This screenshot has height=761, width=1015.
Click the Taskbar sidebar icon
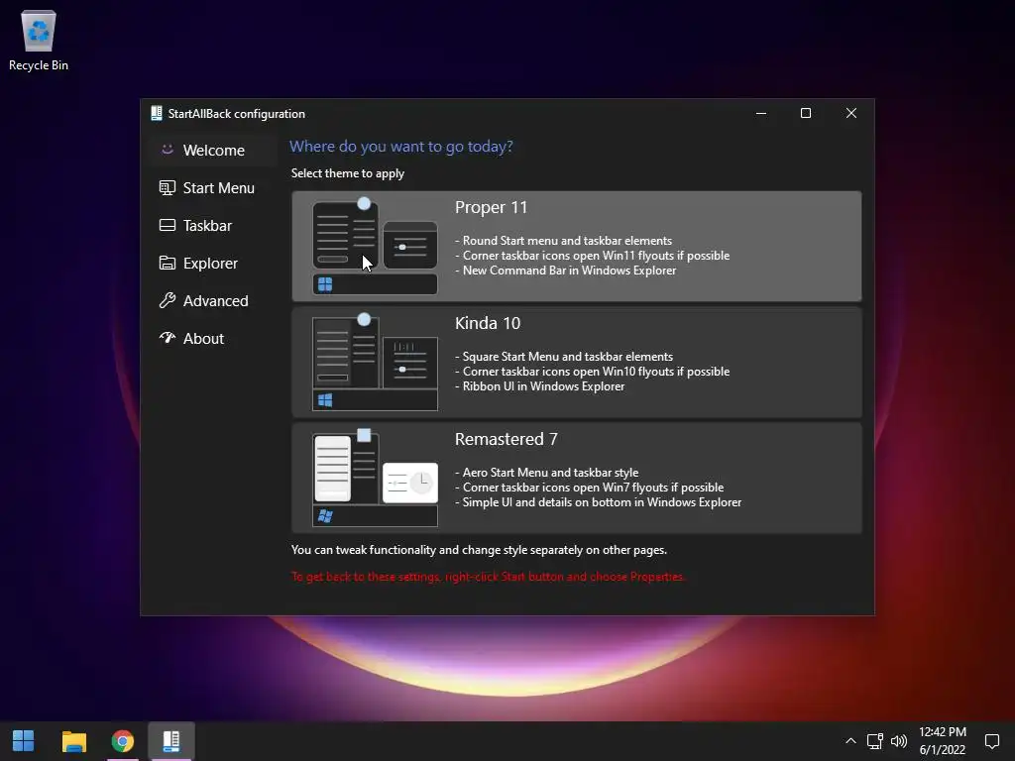(x=167, y=225)
